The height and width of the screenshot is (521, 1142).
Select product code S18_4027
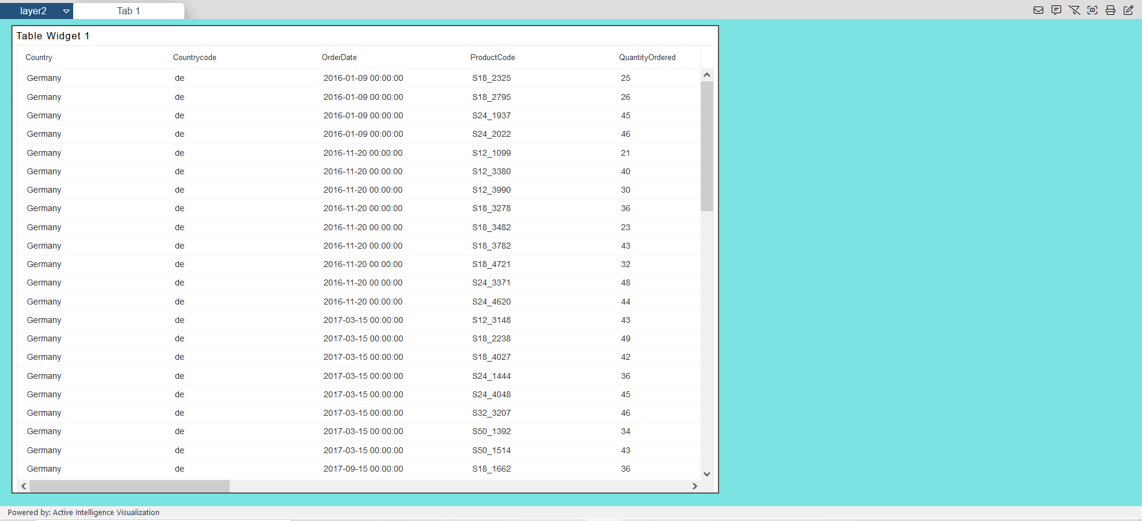[x=491, y=357]
